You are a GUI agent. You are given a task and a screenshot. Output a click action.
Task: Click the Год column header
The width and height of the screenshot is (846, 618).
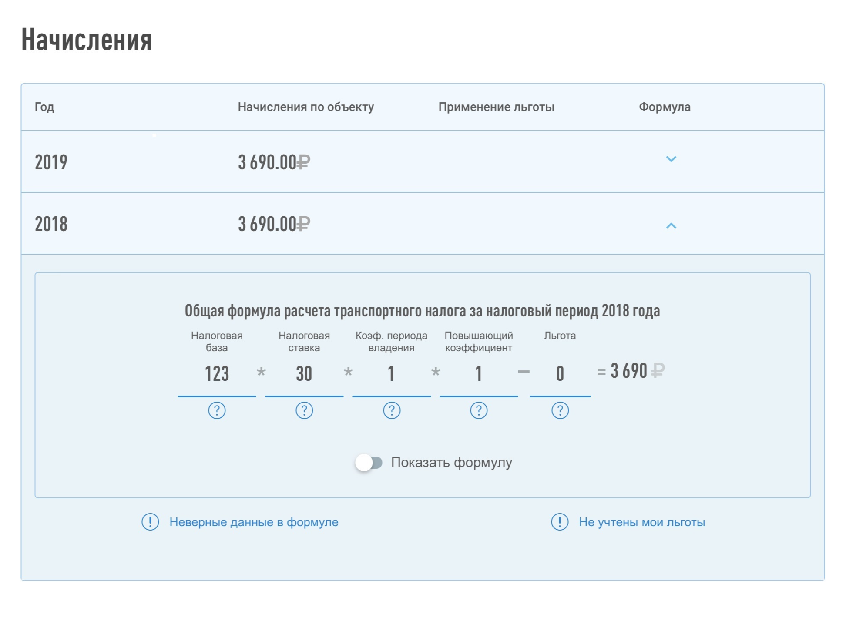coord(44,107)
